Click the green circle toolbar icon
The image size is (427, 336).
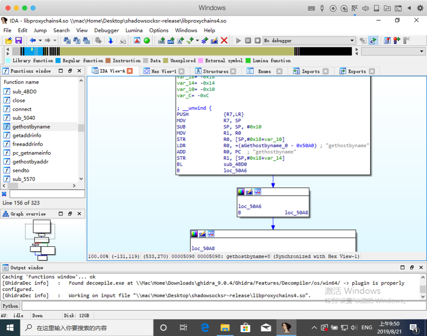147,41
